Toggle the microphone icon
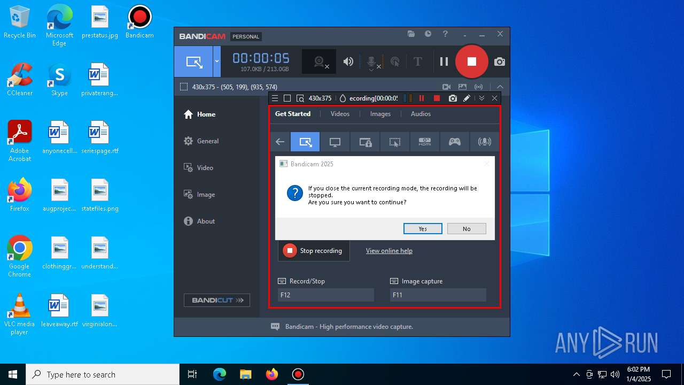The width and height of the screenshot is (684, 385). (371, 62)
